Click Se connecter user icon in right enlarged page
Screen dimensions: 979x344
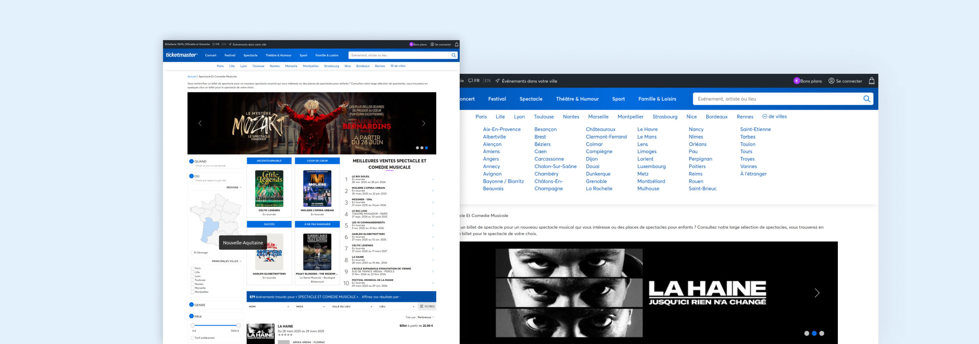[x=831, y=81]
